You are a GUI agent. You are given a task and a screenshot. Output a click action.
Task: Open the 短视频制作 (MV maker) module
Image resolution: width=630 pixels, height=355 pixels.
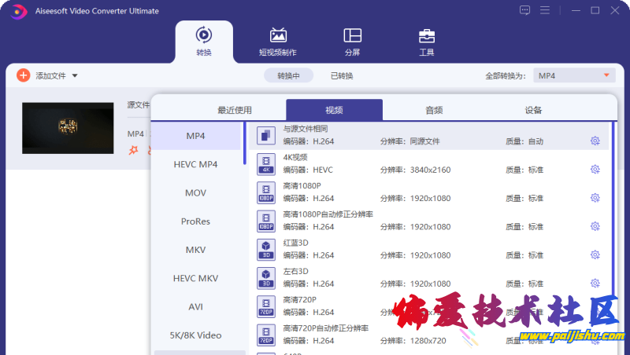coord(277,42)
